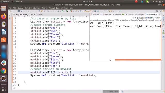Open Debug button dropdown arrow
This screenshot has height=93, width=165.
tap(61, 11)
